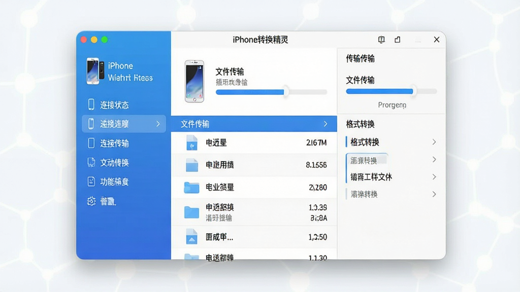Click the yellow minimize traffic light
Image resolution: width=520 pixels, height=292 pixels.
94,40
